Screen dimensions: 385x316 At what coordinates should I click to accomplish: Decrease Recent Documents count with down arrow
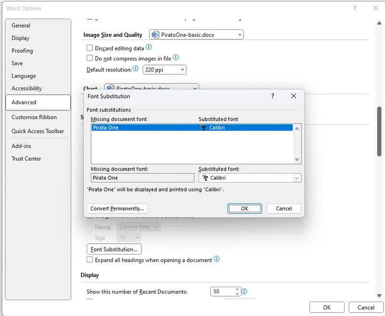[x=237, y=293]
